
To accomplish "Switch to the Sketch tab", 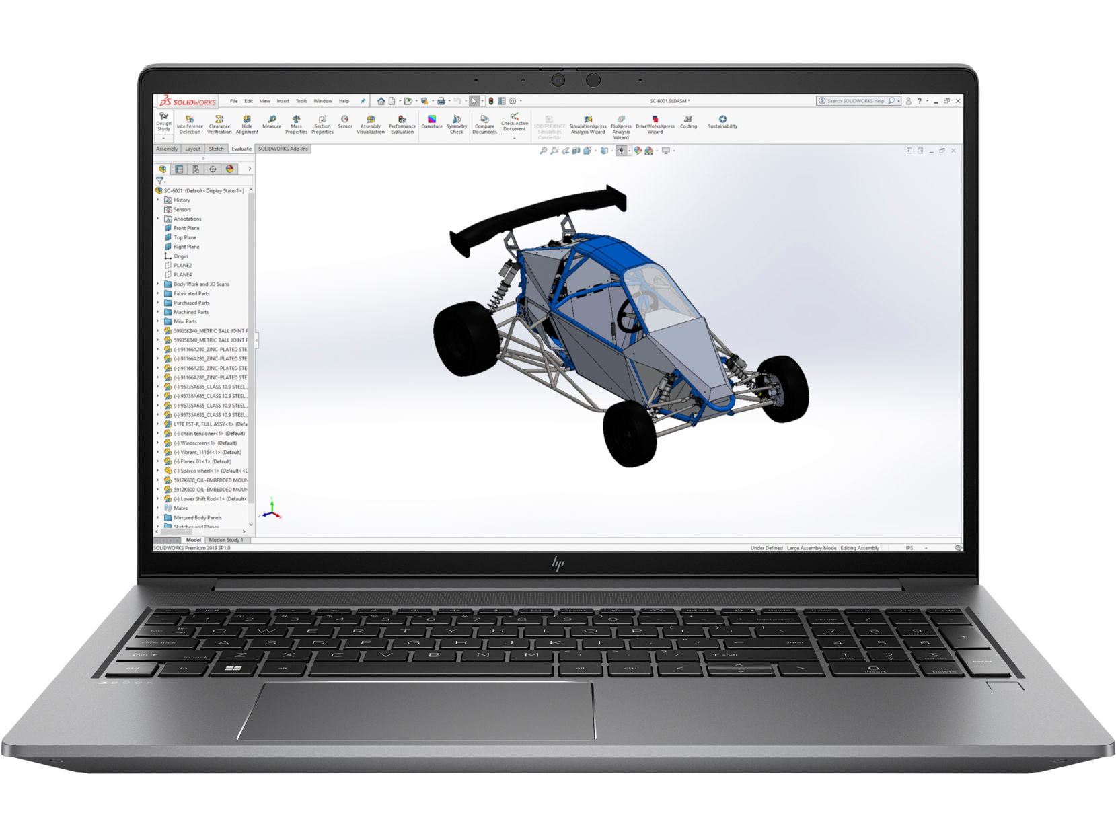I will click(x=216, y=149).
